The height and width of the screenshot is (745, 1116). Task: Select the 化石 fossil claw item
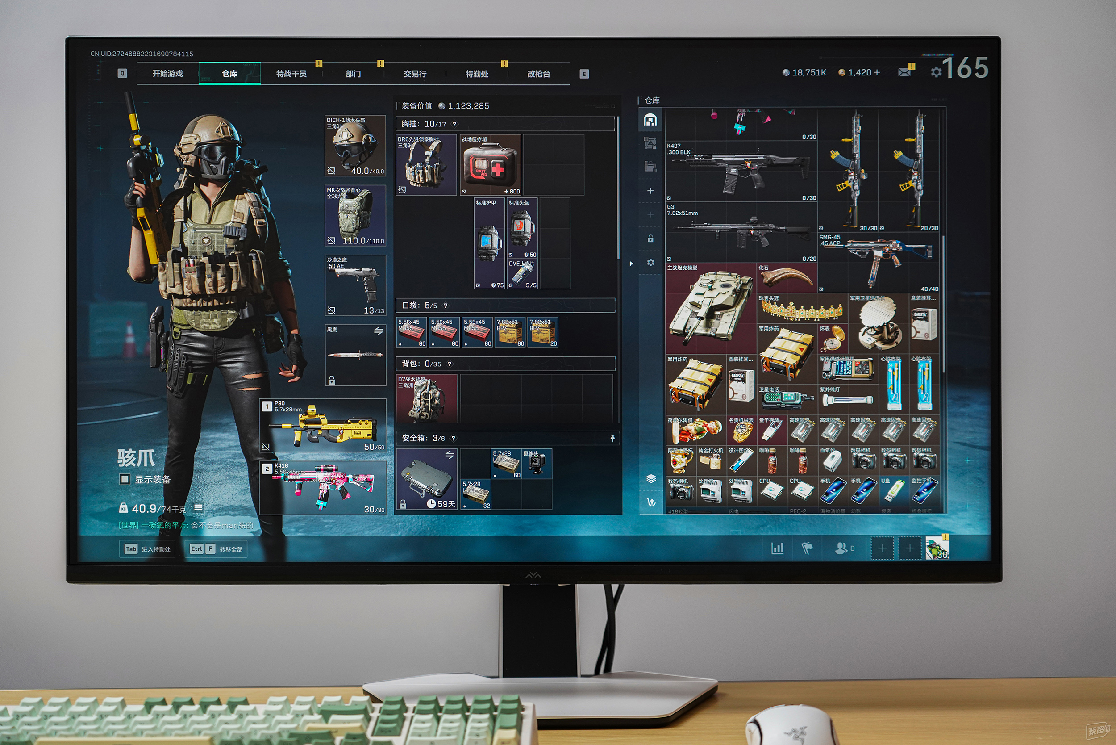[x=787, y=278]
